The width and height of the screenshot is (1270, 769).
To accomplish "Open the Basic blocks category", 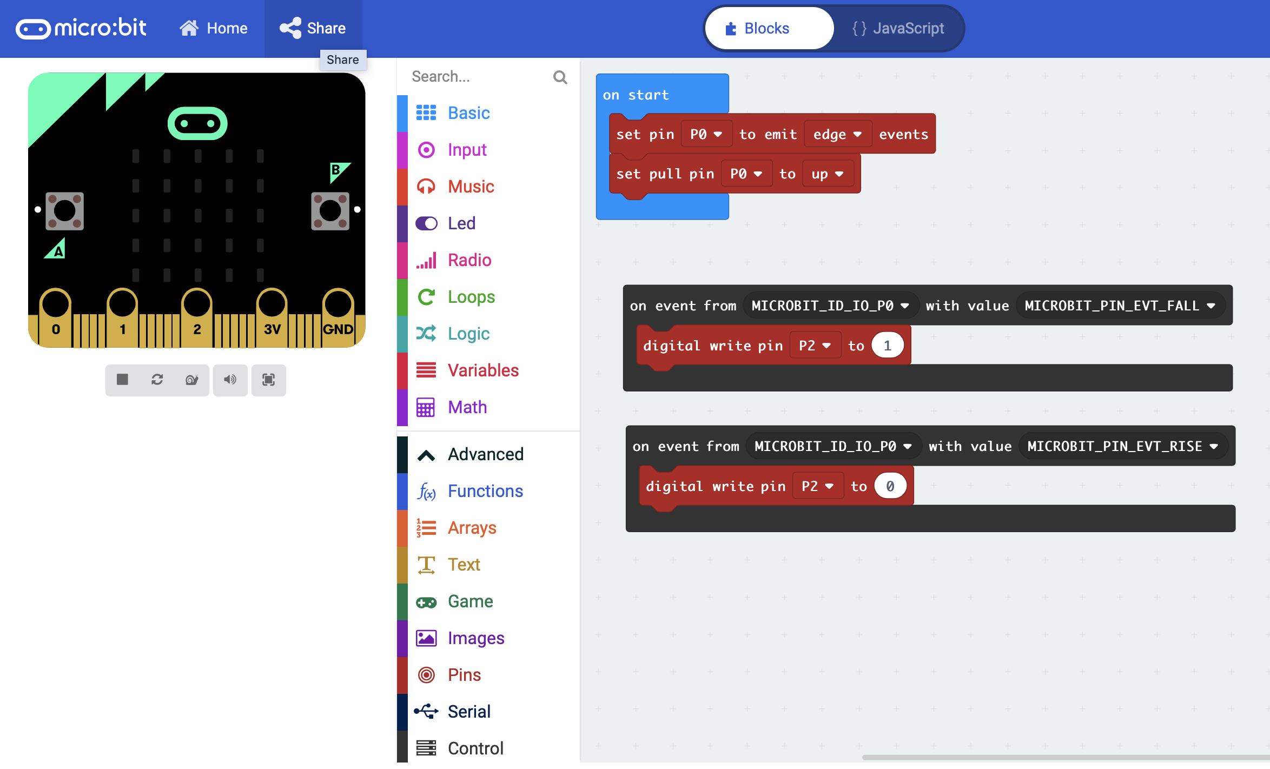I will (468, 113).
